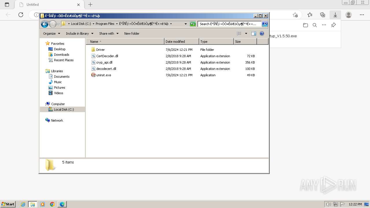
Task: Expand the view options dropdown arrow
Action: pyautogui.click(x=246, y=34)
